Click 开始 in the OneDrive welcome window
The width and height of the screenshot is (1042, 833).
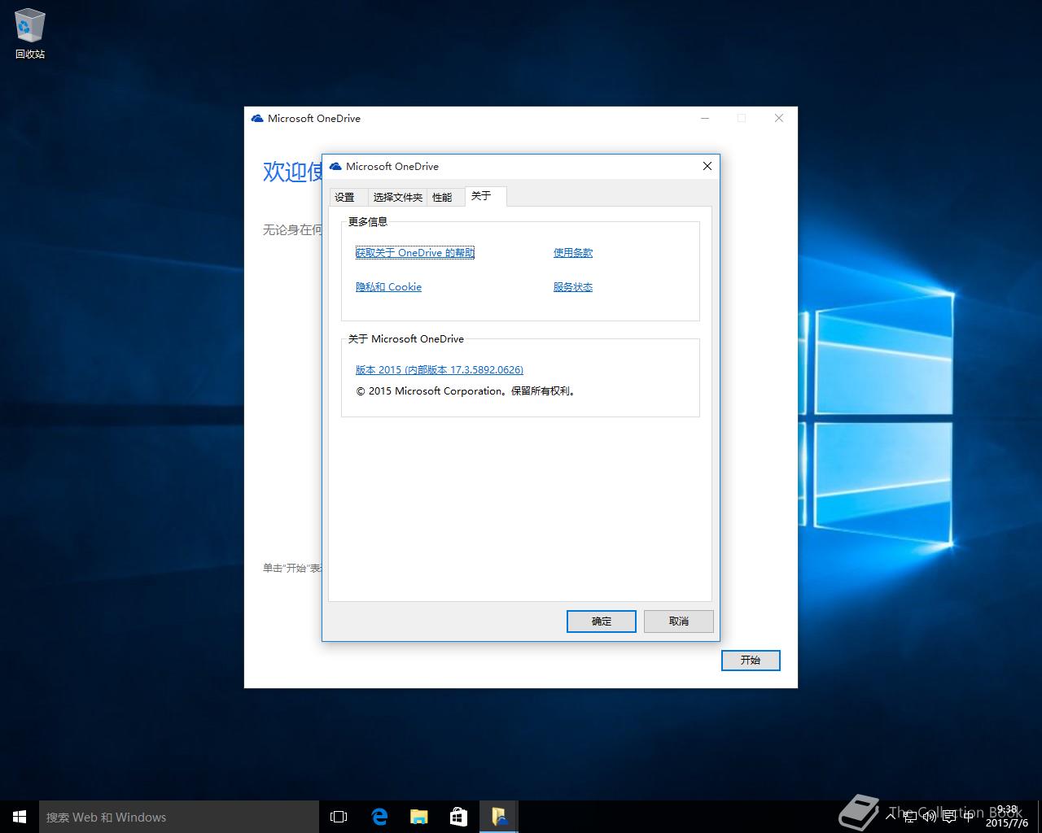751,661
